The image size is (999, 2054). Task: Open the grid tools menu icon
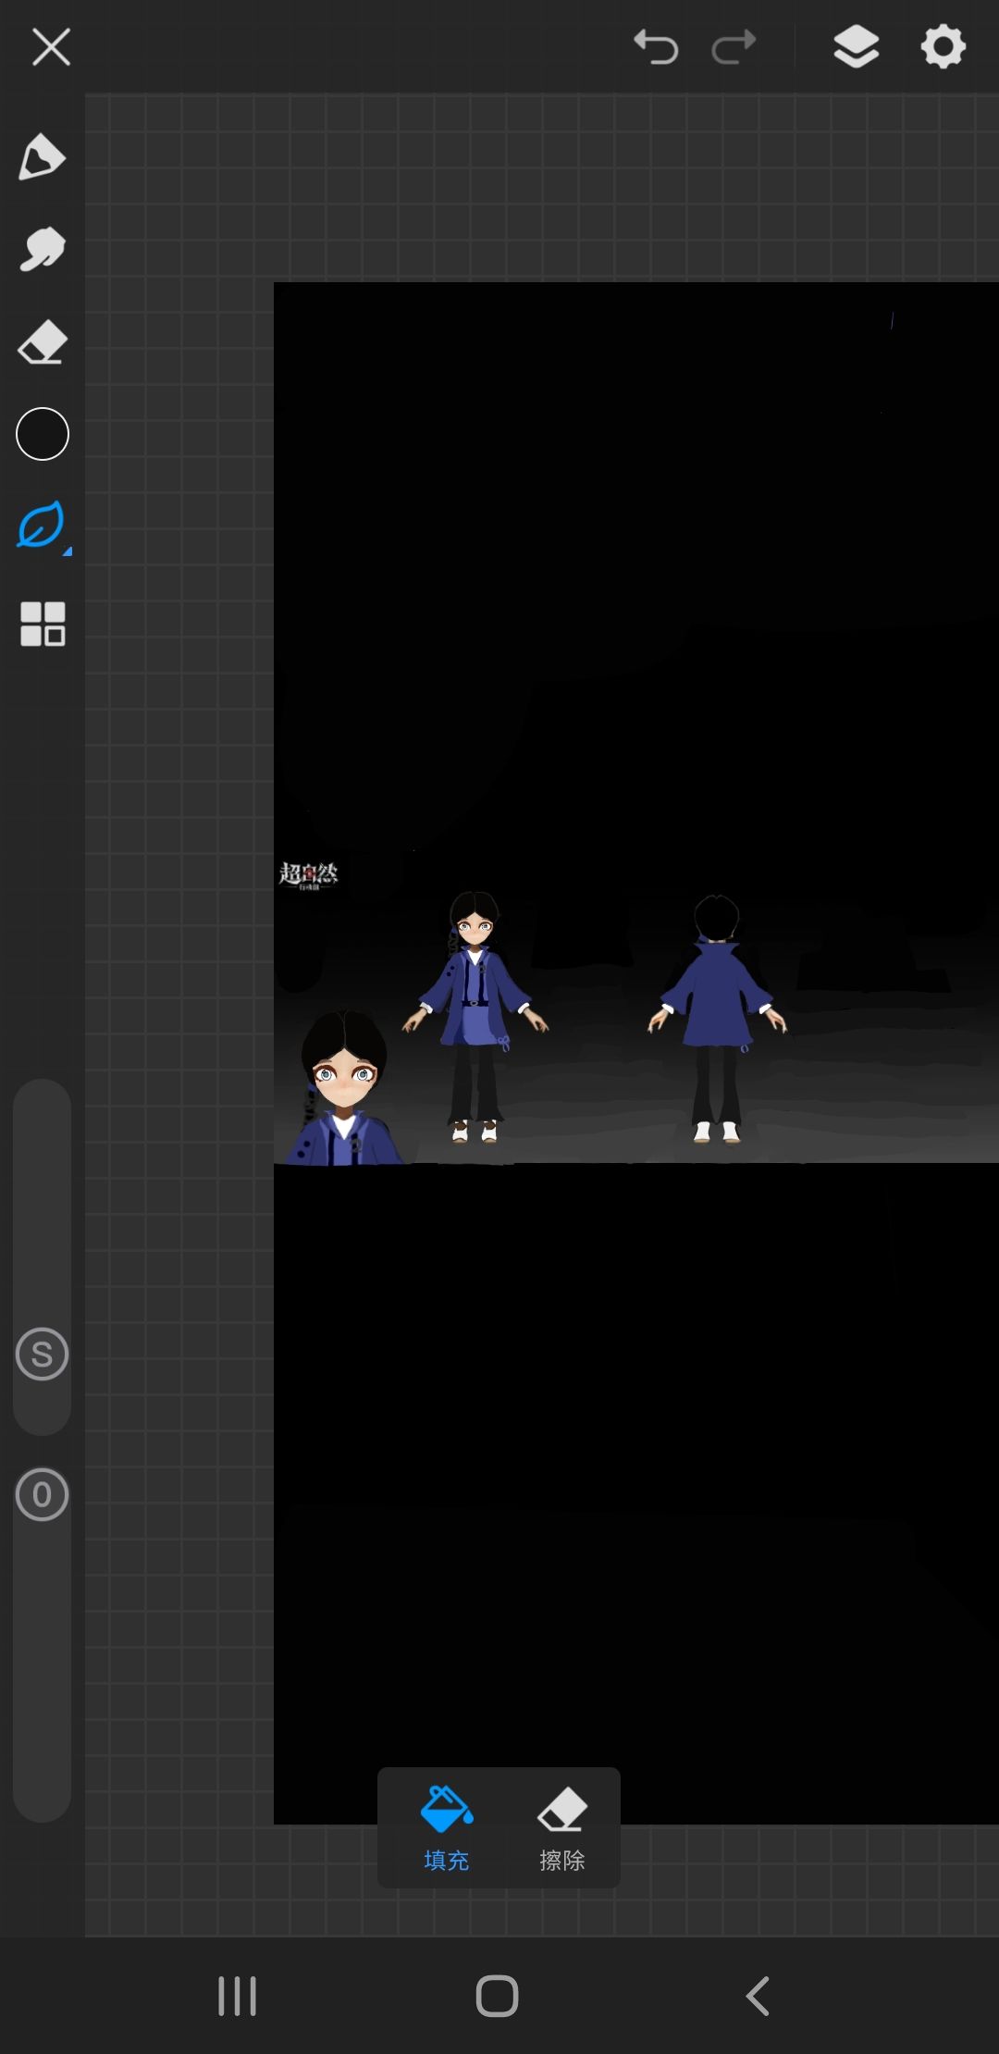click(43, 624)
